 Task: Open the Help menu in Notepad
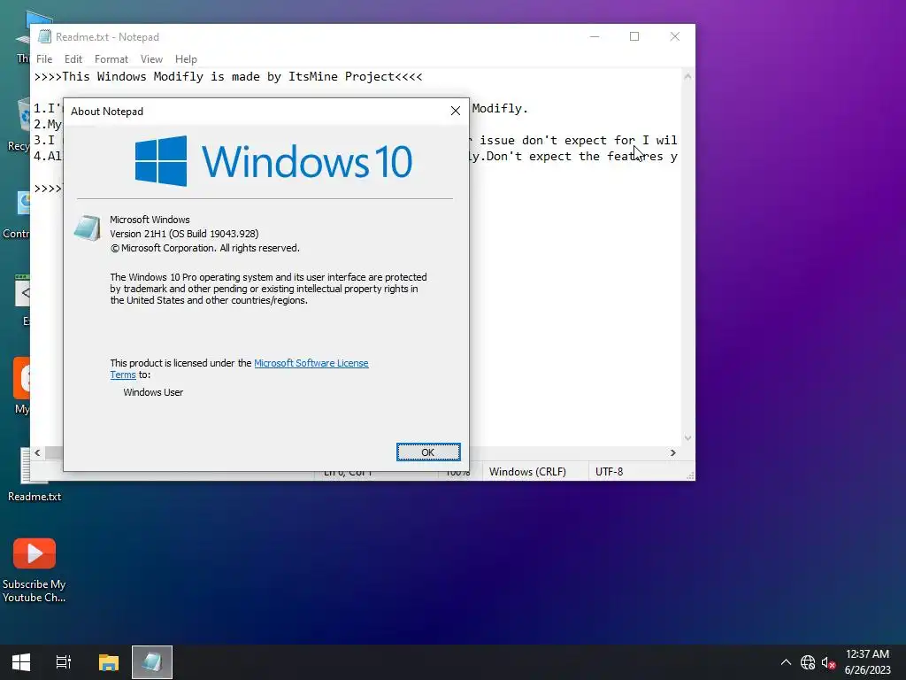(186, 59)
